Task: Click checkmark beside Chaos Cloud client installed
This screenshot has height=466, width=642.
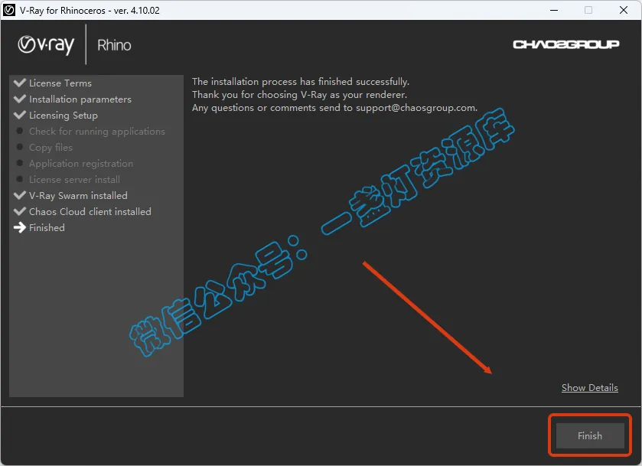Action: [20, 211]
